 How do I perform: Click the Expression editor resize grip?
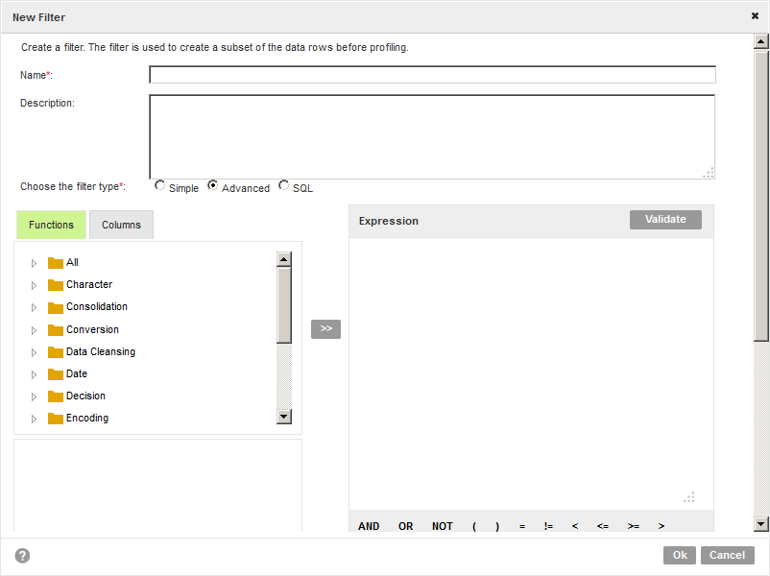689,497
